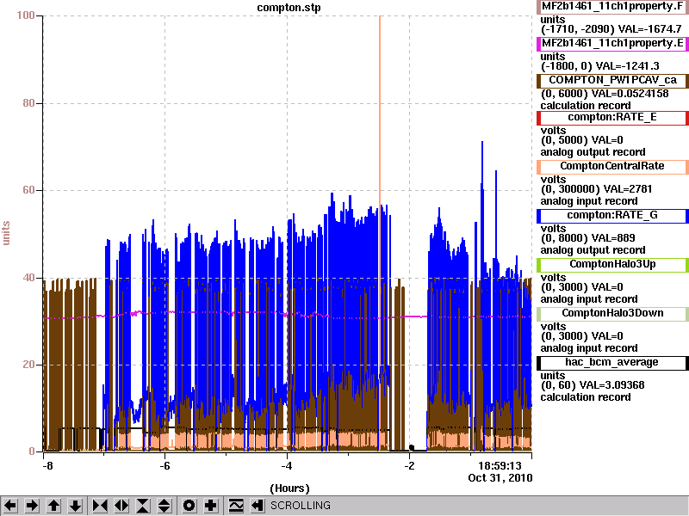Click the arrow-to-bar auto-scroll icon

click(257, 506)
